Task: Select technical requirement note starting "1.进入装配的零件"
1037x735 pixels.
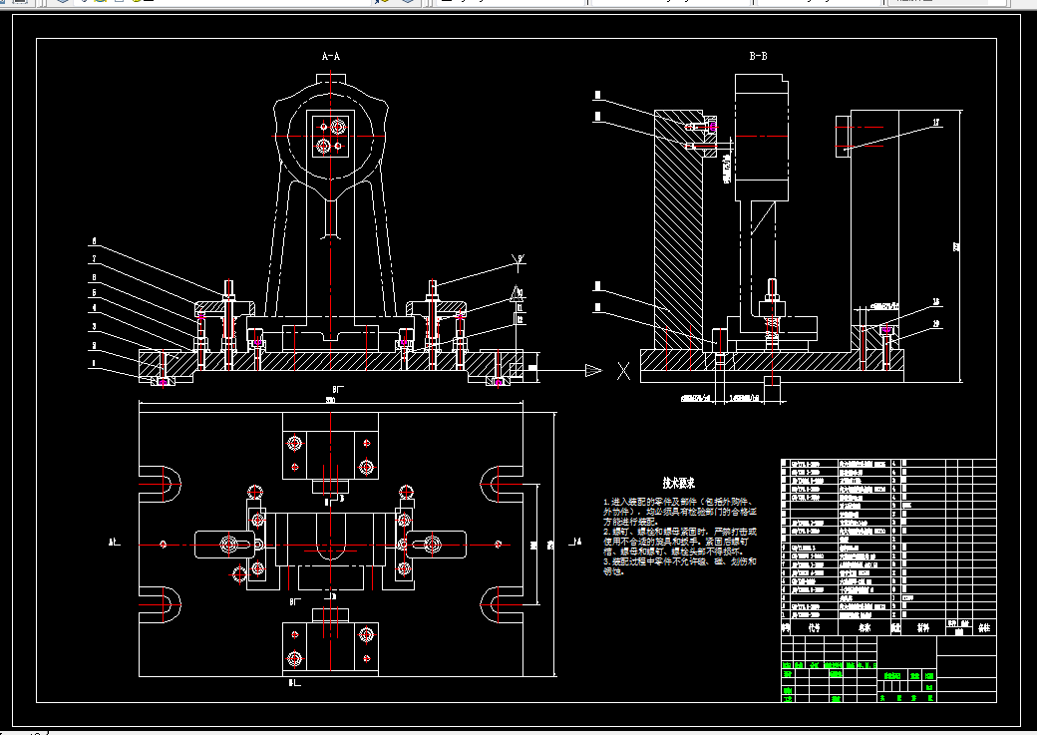Action: (x=679, y=512)
